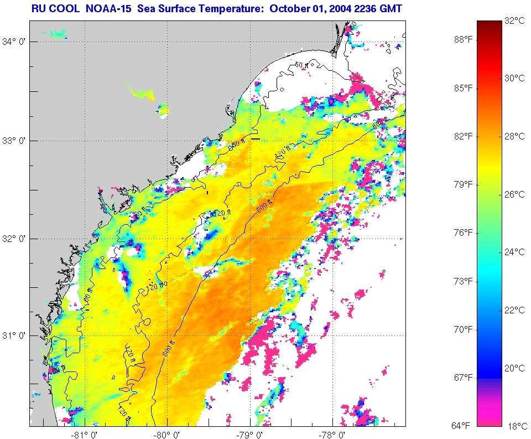This screenshot has width=531, height=439.
Task: Click the 76°F colorbar label
Action: [x=464, y=233]
